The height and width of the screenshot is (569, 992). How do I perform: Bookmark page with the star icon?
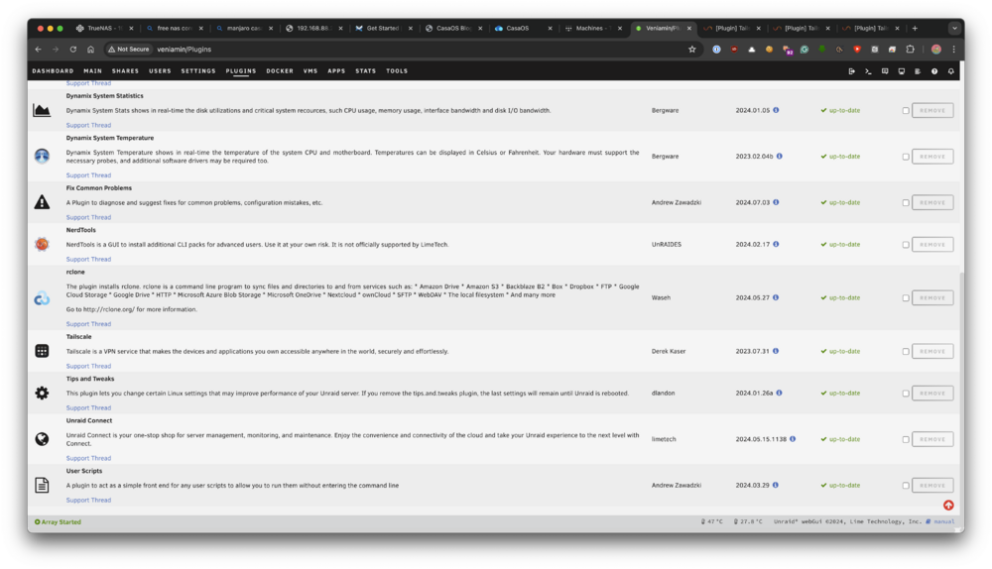pyautogui.click(x=692, y=50)
